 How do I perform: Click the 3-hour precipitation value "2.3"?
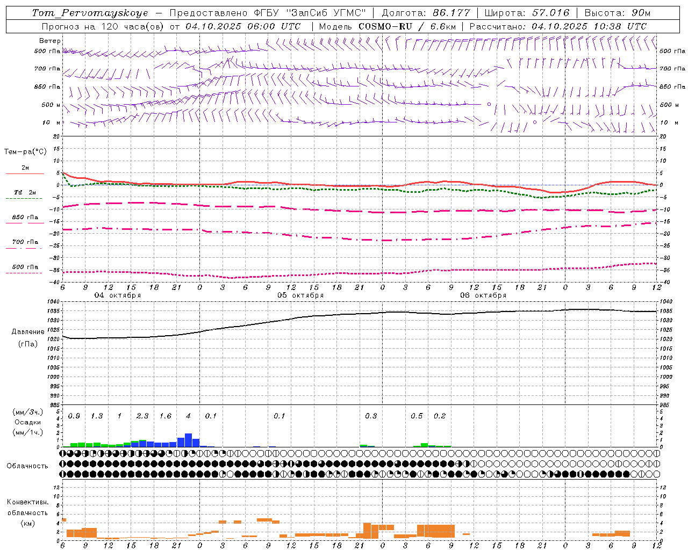(142, 416)
